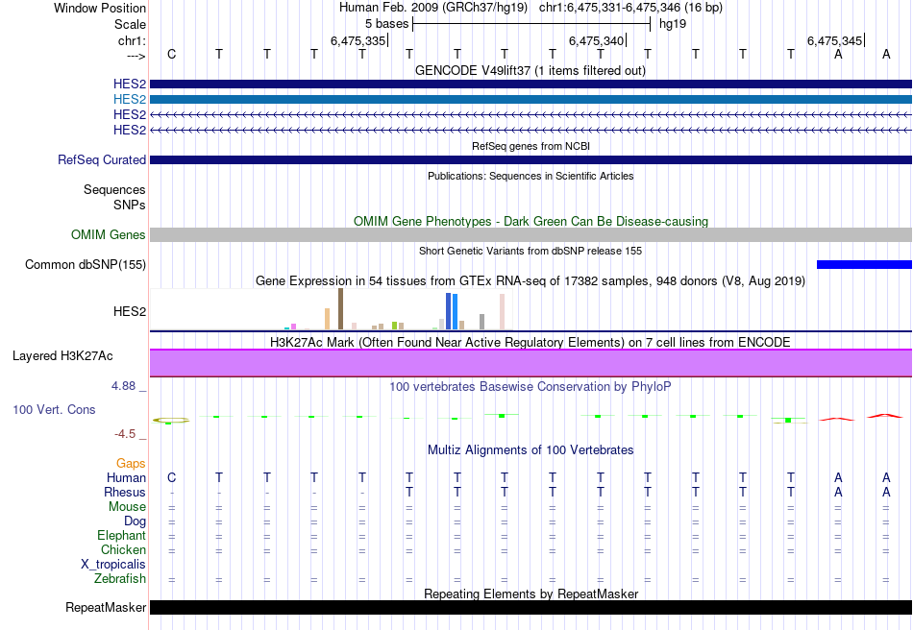
Task: Click the orange Gaps row label
Action: click(x=131, y=464)
